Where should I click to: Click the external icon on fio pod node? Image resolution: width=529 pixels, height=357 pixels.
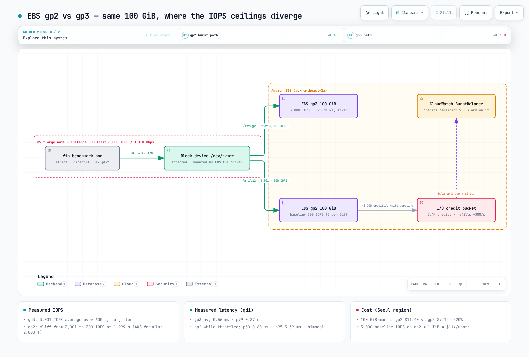[x=50, y=150]
